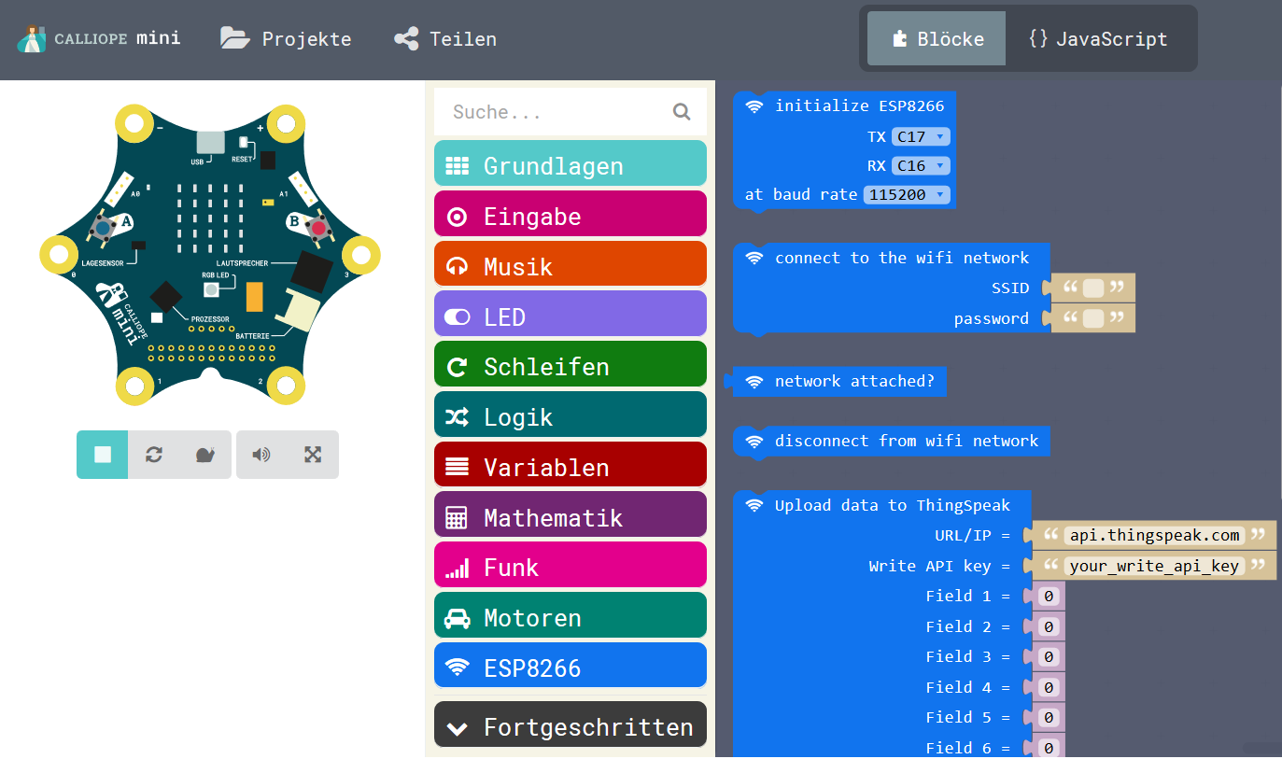Viewport: 1282px width, 759px height.
Task: Switch to the JavaScript tab
Action: coord(1102,38)
